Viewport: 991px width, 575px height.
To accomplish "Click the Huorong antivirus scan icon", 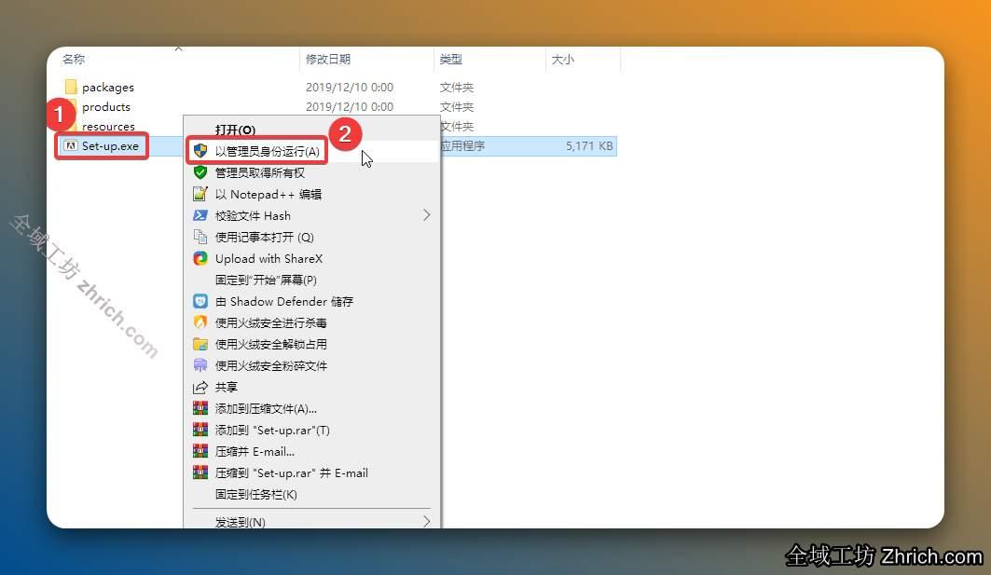I will 200,322.
